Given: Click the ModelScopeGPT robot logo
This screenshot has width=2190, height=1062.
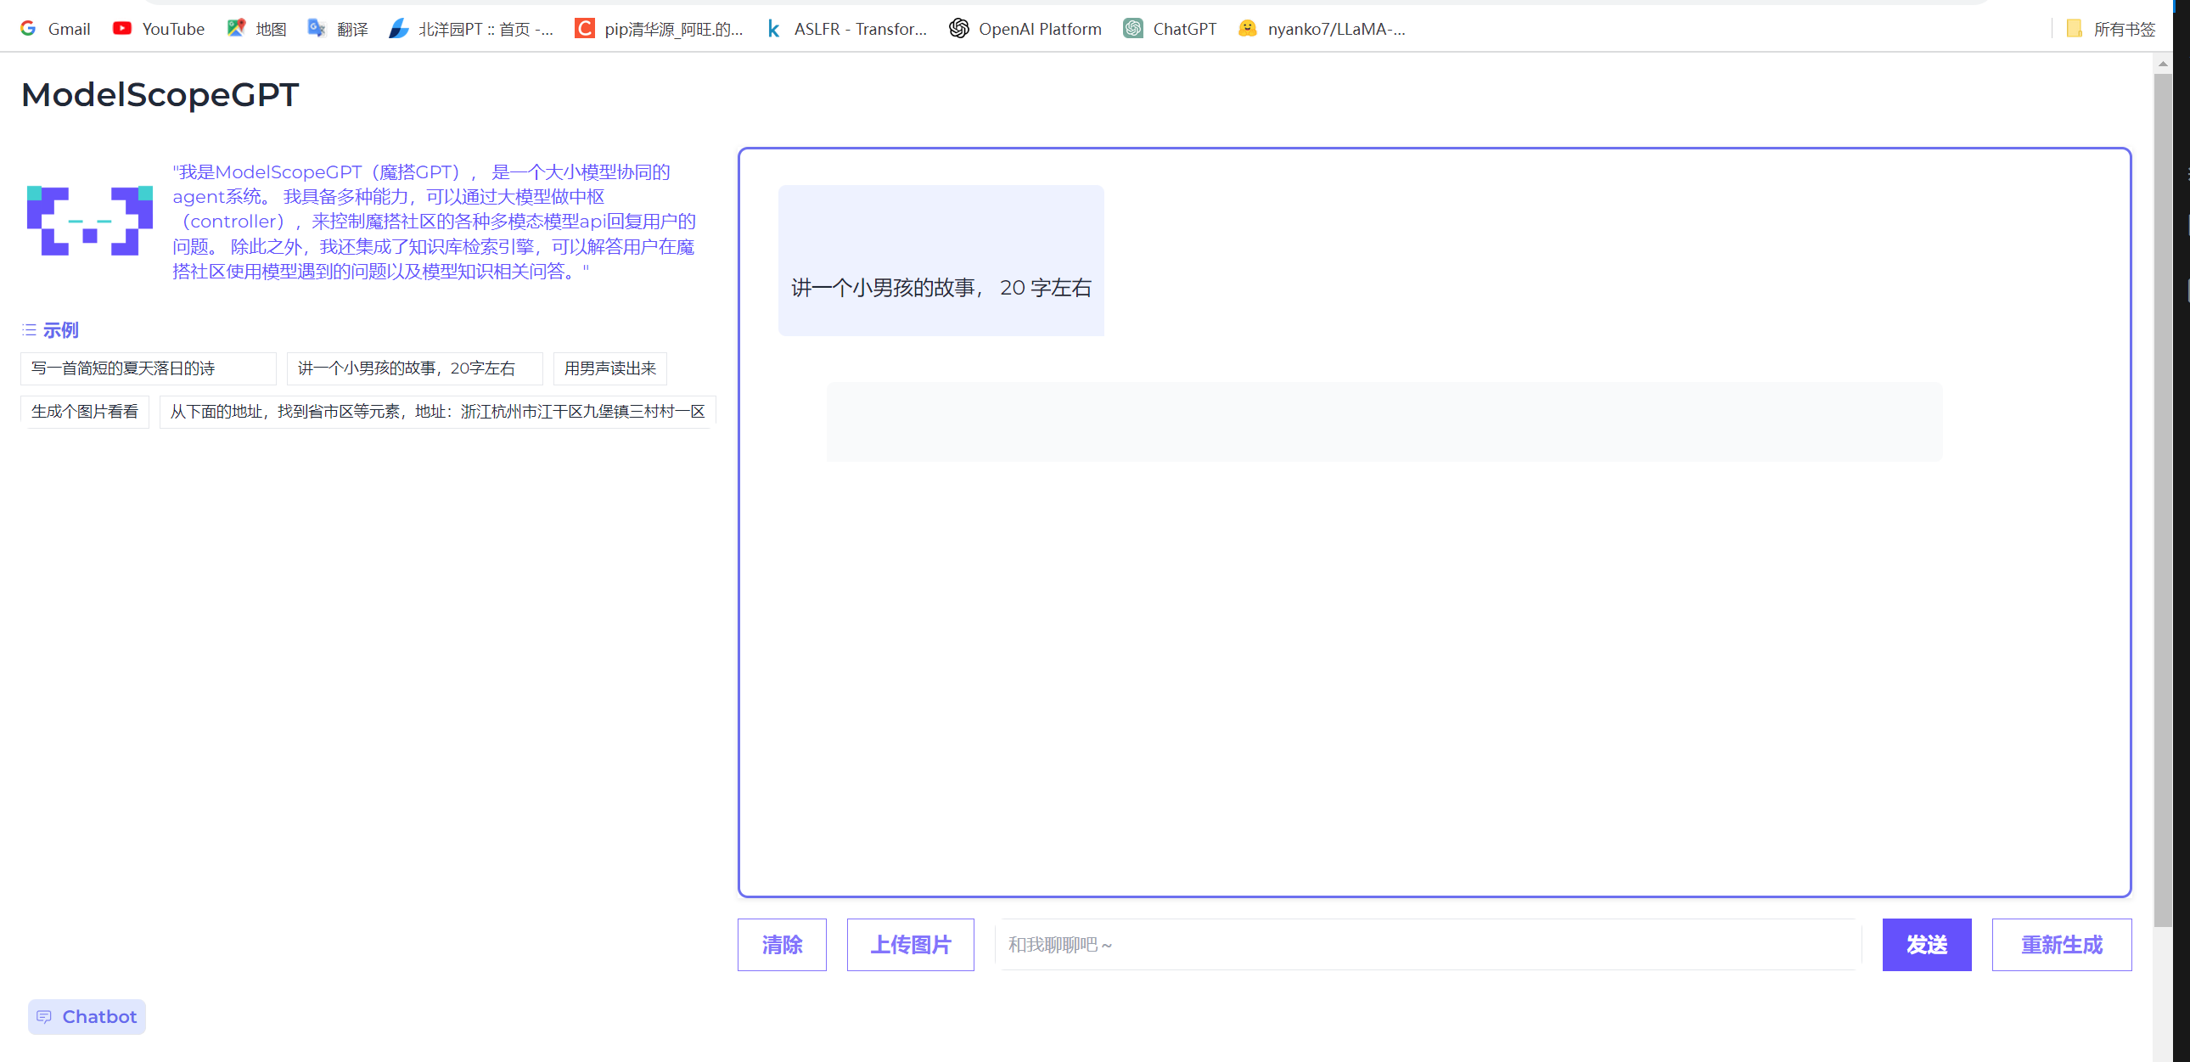Looking at the screenshot, I should click(90, 221).
